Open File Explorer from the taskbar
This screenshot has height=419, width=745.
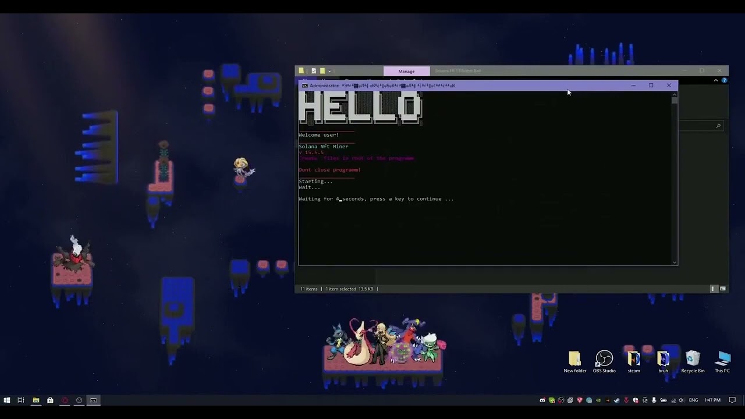[x=36, y=400]
